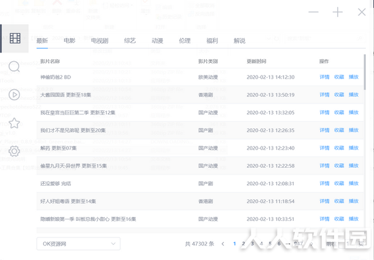Screen dimensions: 374x260
Task: Switch to the 福利 tab
Action: tap(212, 41)
